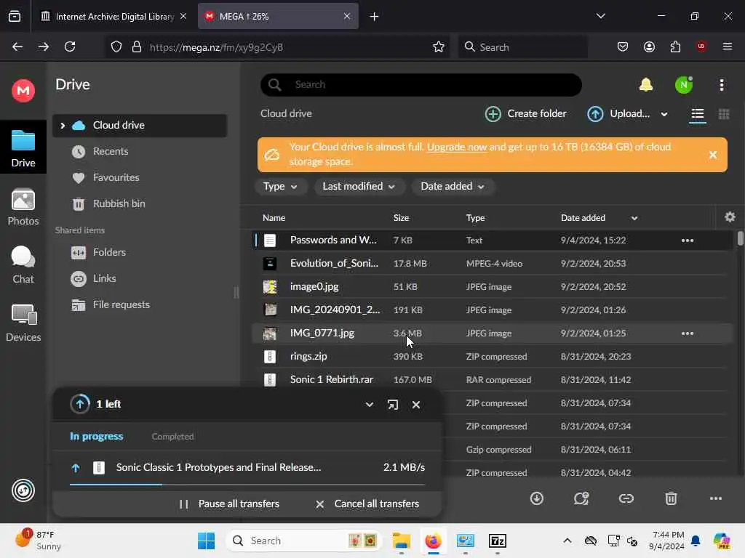Click Pause all transfers
This screenshot has height=558, width=745.
(229, 504)
